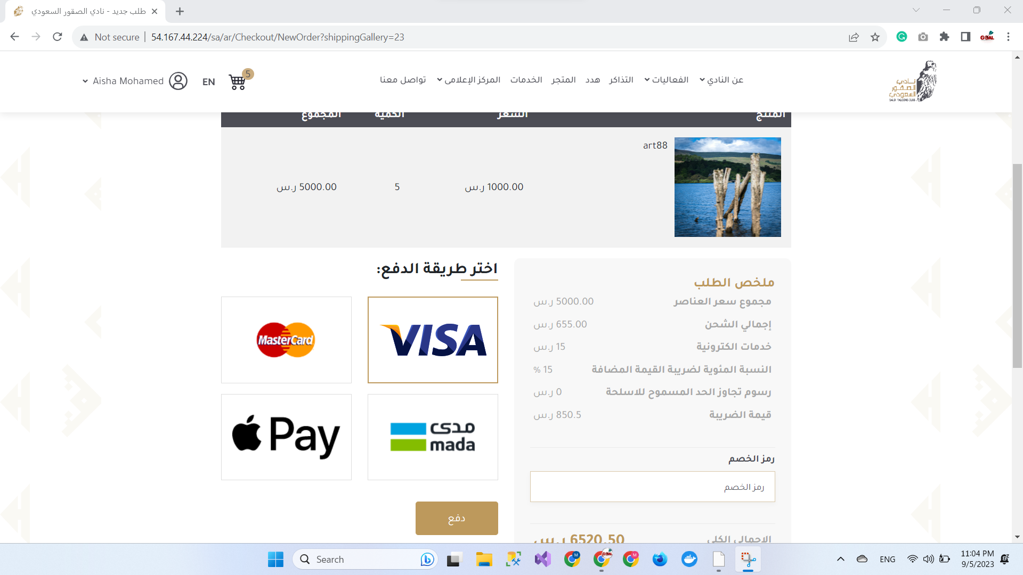
Task: Open Docker icon on taskbar
Action: [x=689, y=559]
